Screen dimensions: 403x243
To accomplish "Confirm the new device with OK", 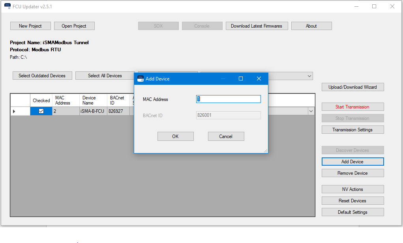I will [x=175, y=136].
